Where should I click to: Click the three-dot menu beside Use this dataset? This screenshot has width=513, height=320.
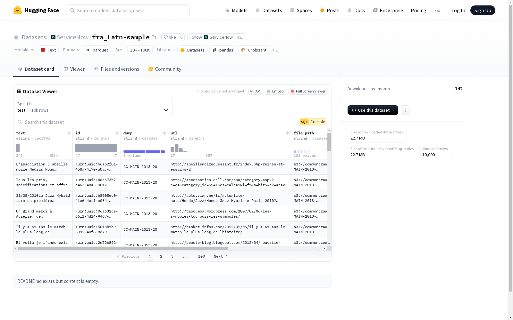(406, 110)
